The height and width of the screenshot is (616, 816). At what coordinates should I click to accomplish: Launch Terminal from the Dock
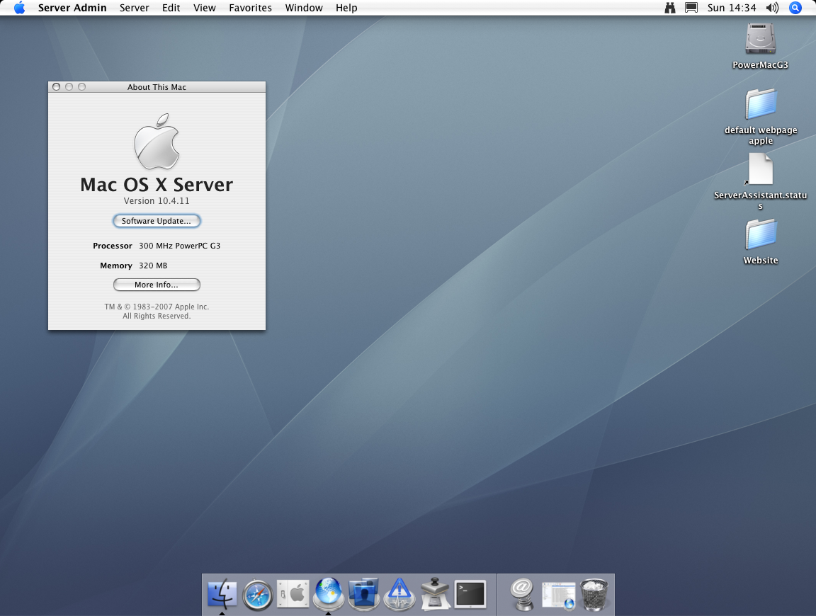(x=470, y=593)
